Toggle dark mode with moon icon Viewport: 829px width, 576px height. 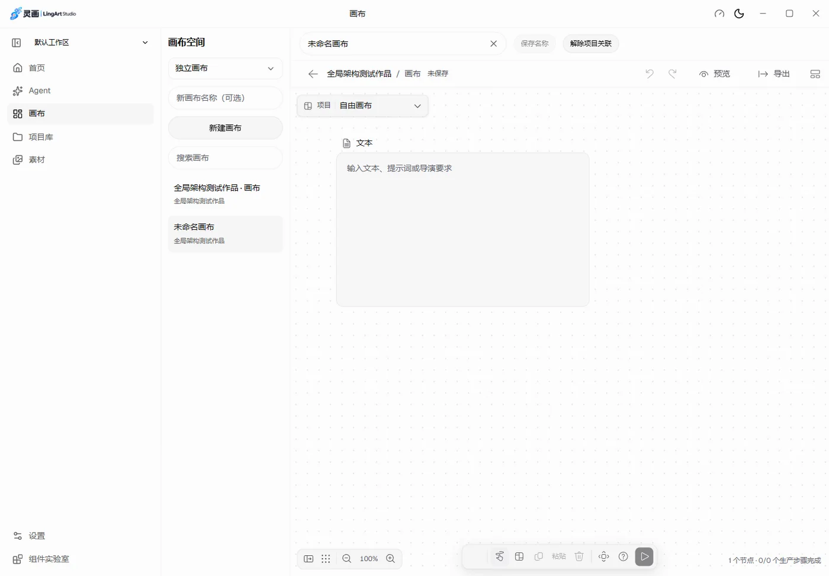(x=739, y=14)
